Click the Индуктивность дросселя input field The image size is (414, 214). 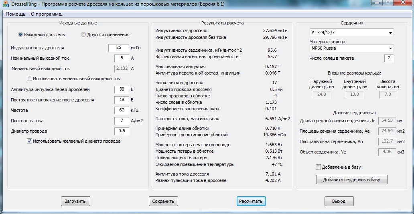click(x=119, y=48)
